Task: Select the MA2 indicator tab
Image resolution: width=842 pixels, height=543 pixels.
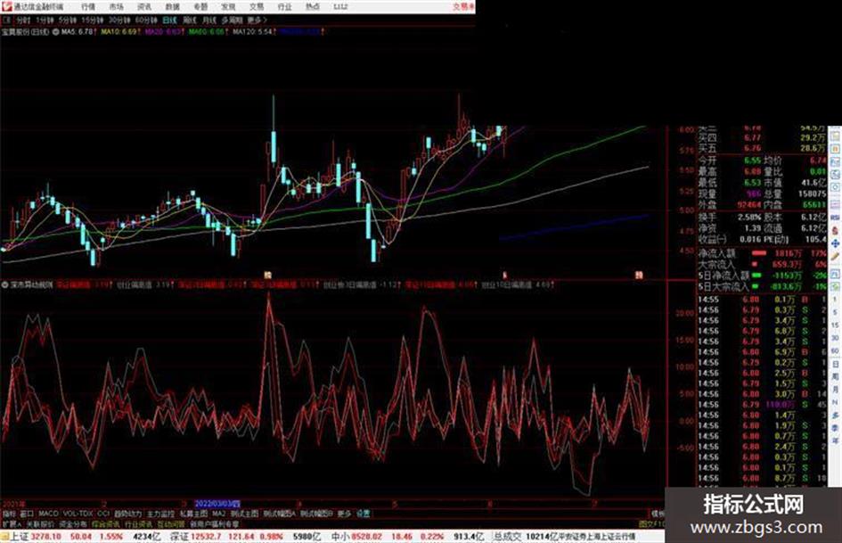Action: (218, 514)
